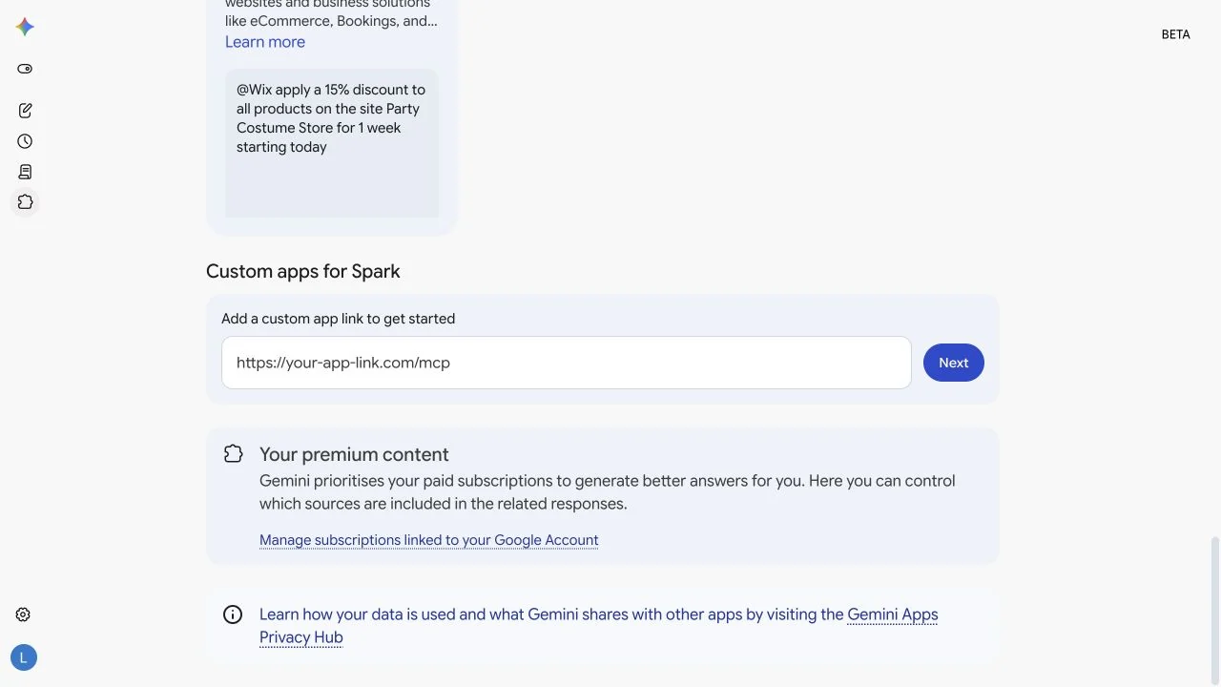The height and width of the screenshot is (687, 1221).
Task: Start a new chat with pencil icon
Action: [x=25, y=111]
